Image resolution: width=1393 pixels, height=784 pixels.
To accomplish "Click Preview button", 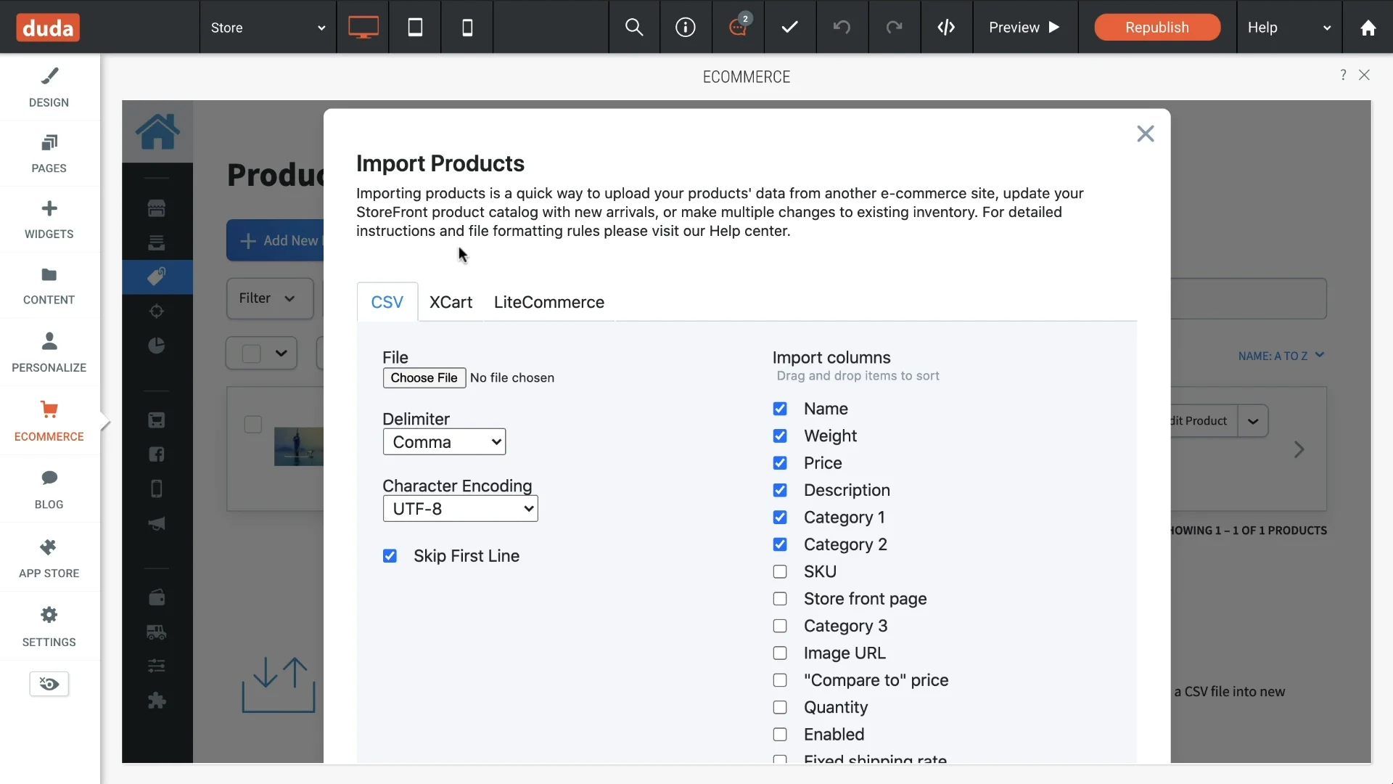I will 1024,28.
